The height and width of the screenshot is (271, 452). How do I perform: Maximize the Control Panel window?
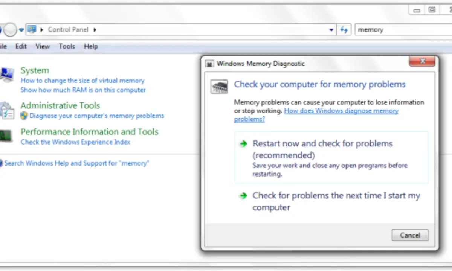(432, 10)
